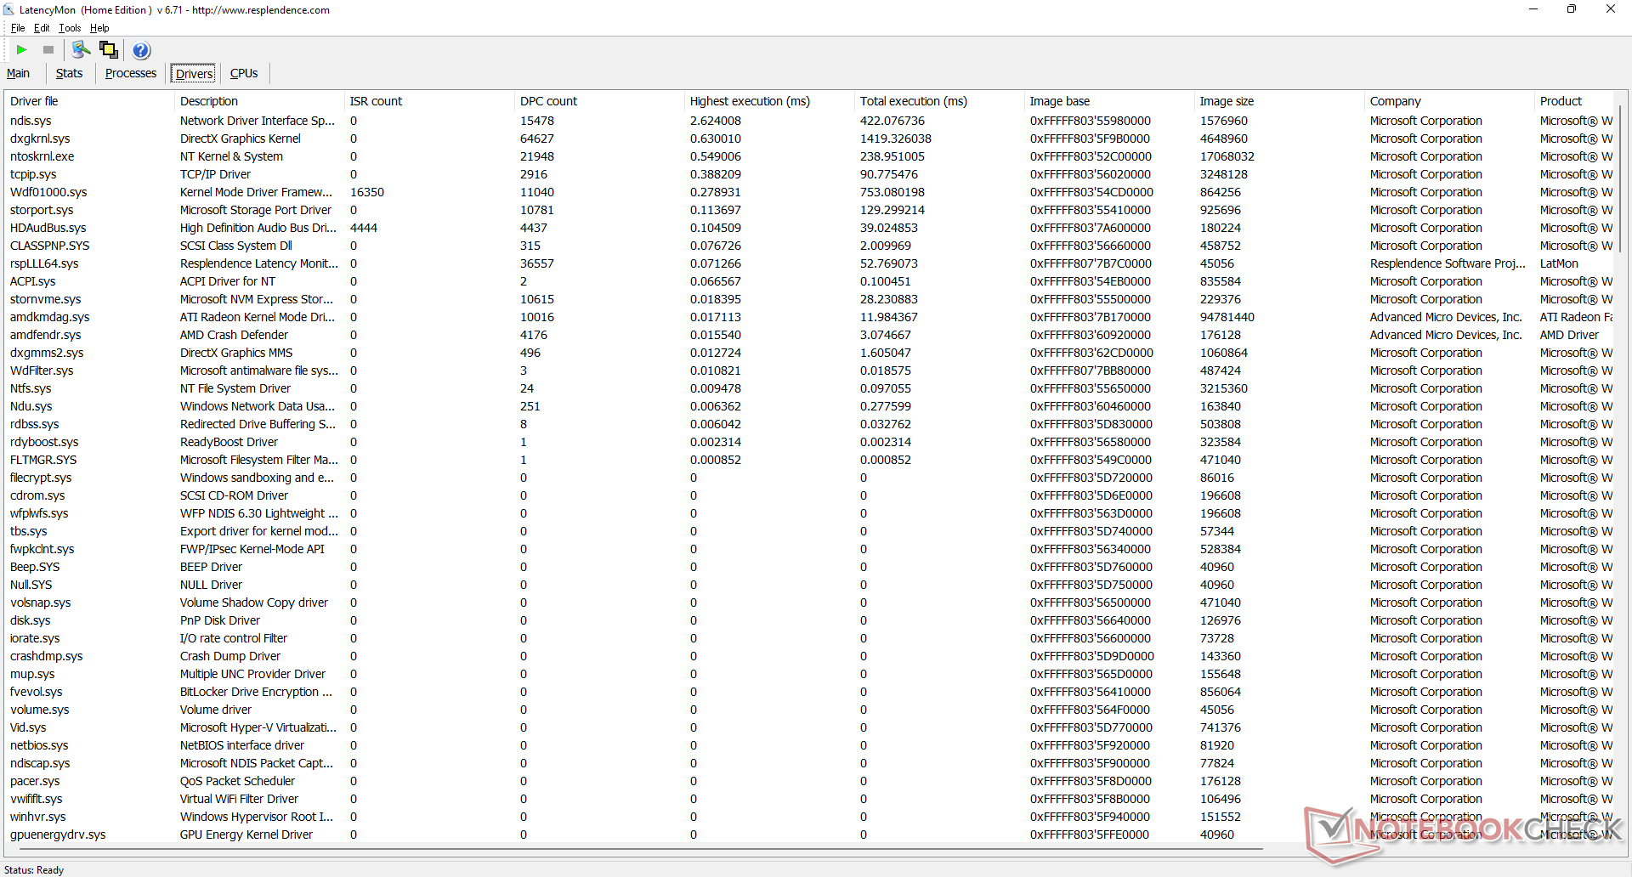1632x877 pixels.
Task: Switch to the Stats tab
Action: (69, 73)
